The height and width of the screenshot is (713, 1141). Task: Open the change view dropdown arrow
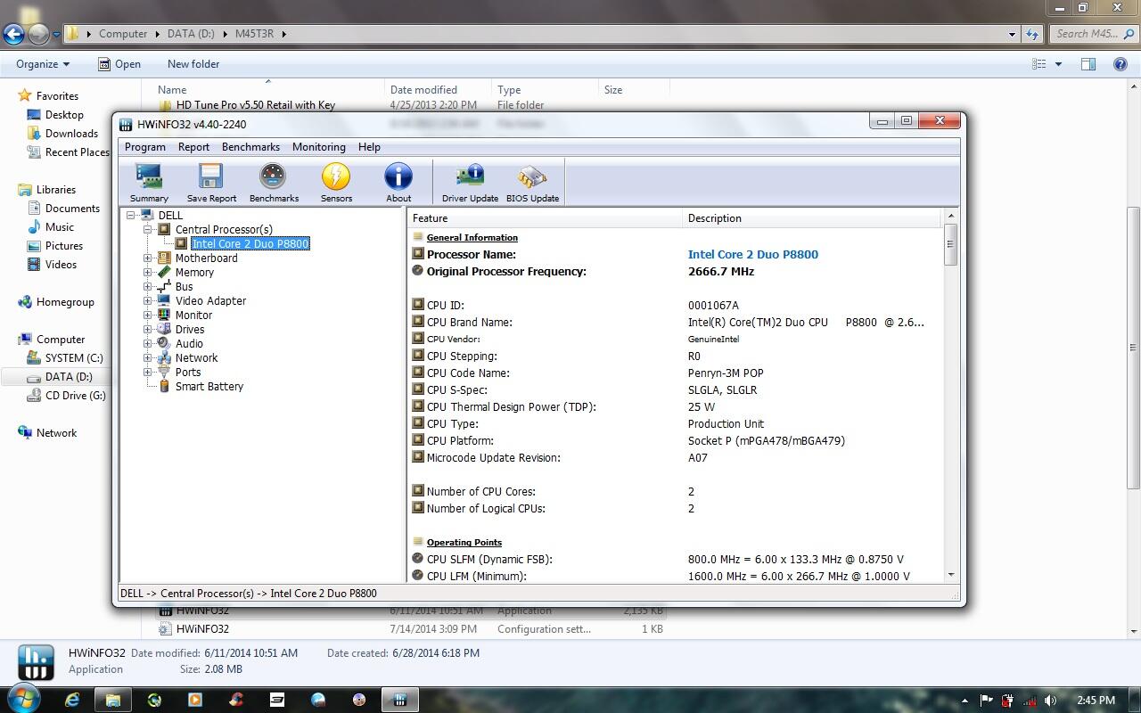click(x=1058, y=64)
